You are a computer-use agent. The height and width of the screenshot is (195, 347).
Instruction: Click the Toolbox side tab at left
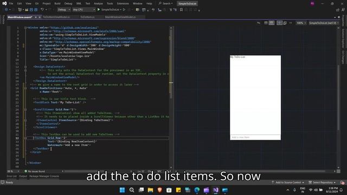pyautogui.click(x=3, y=19)
